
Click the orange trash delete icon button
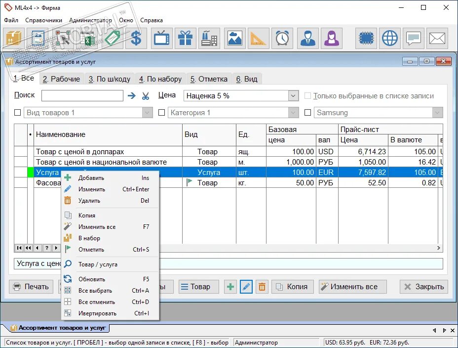click(262, 287)
